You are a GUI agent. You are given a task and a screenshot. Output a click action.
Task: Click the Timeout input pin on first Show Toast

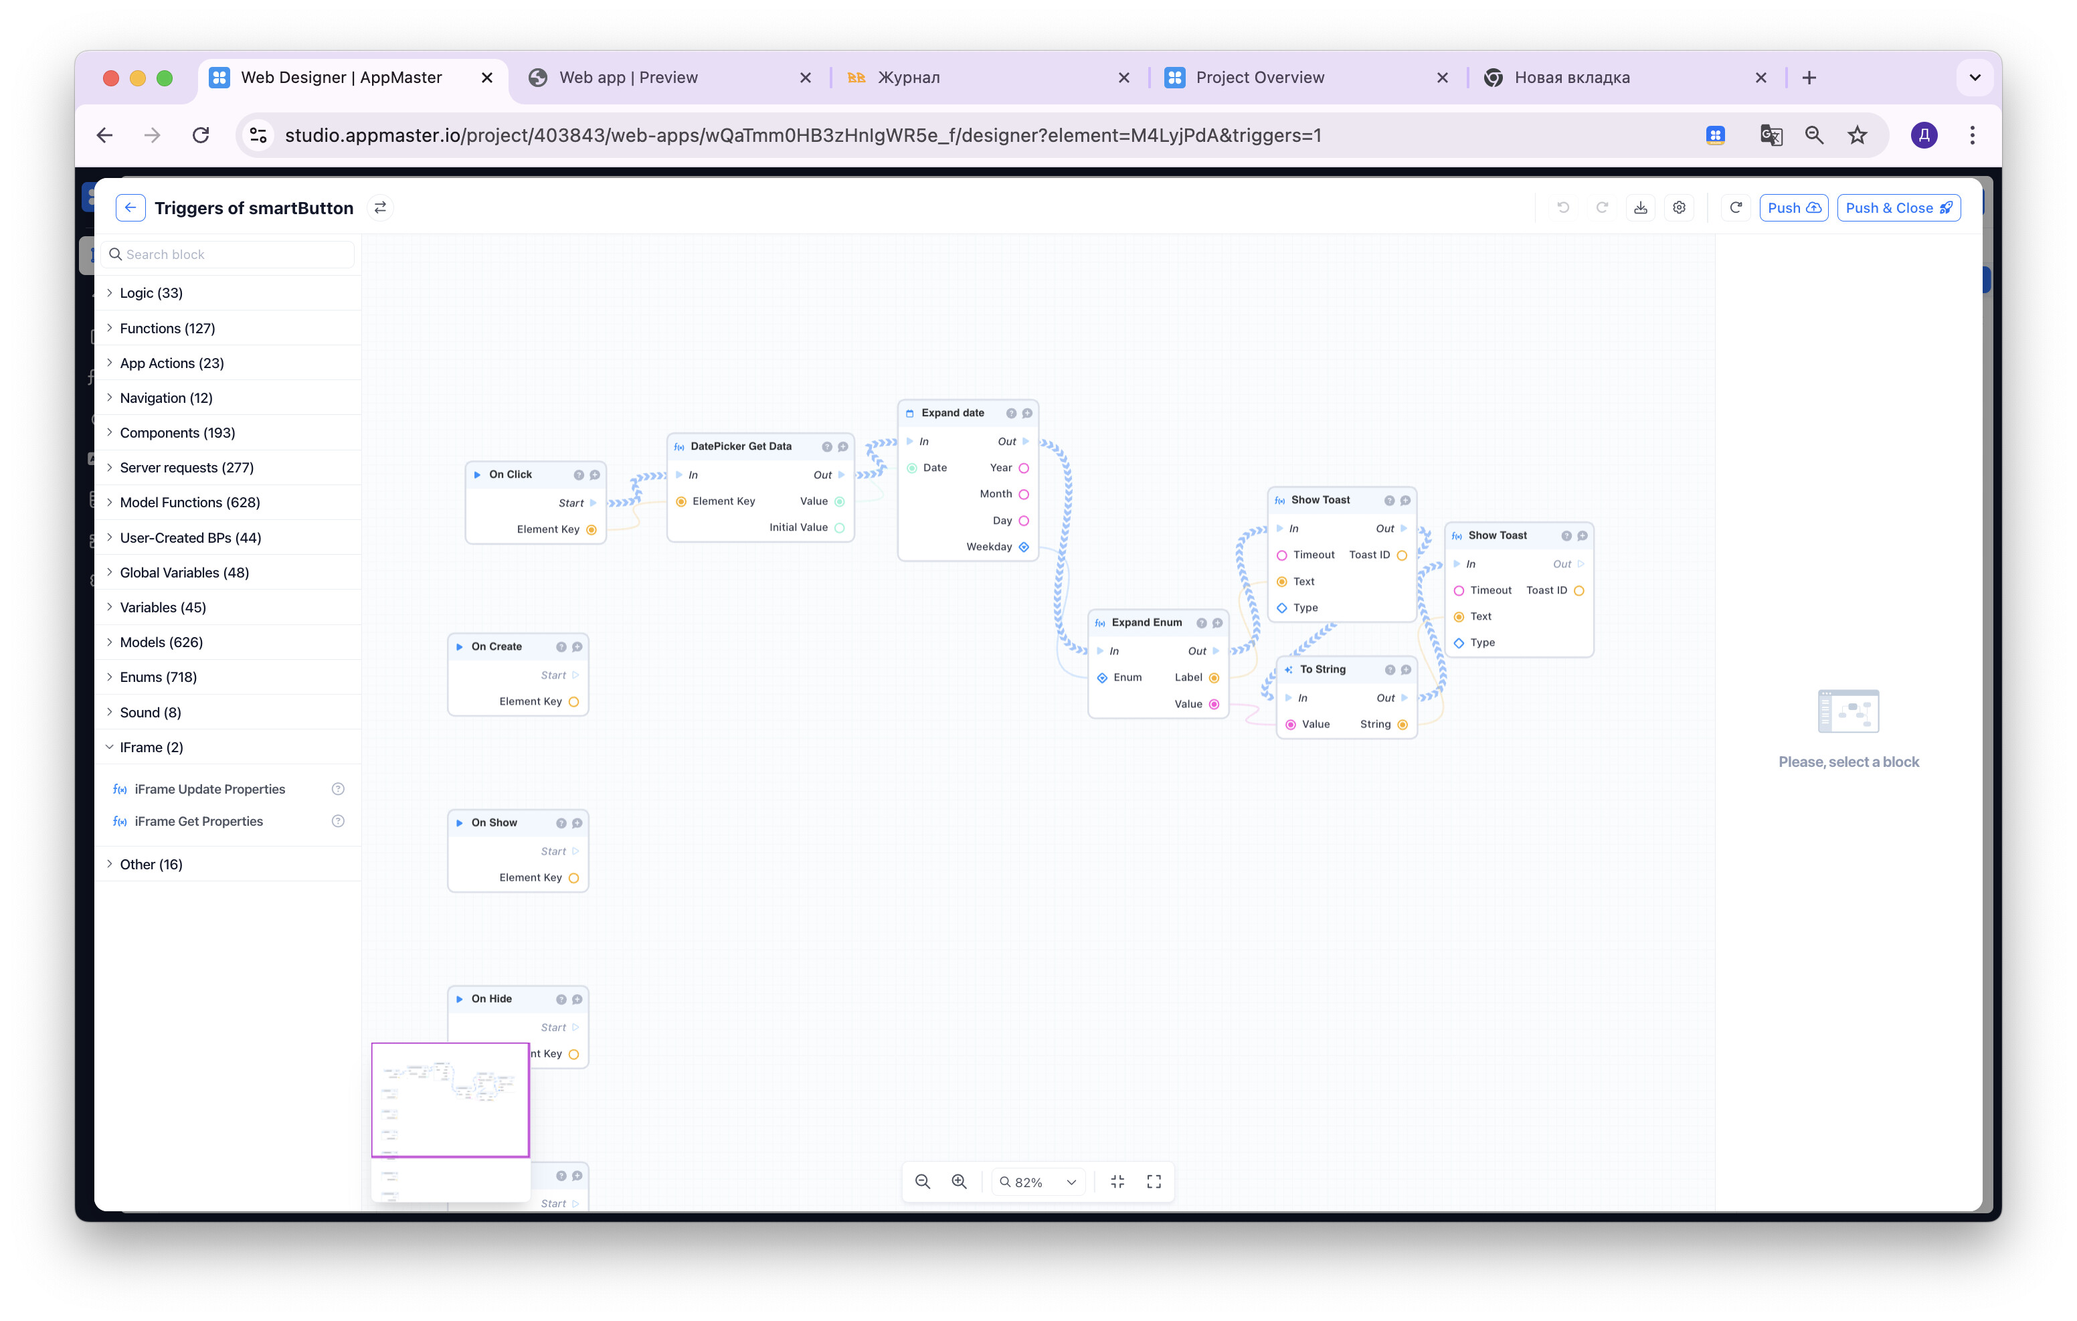pyautogui.click(x=1282, y=555)
